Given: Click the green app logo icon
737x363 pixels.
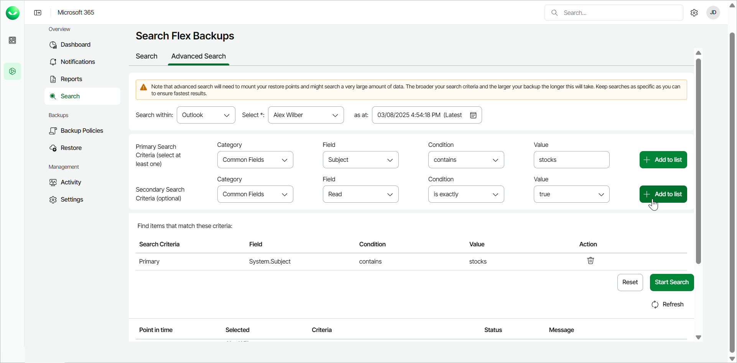Looking at the screenshot, I should 13,13.
